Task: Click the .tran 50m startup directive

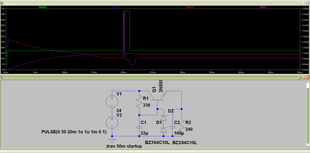Action: 124,146
